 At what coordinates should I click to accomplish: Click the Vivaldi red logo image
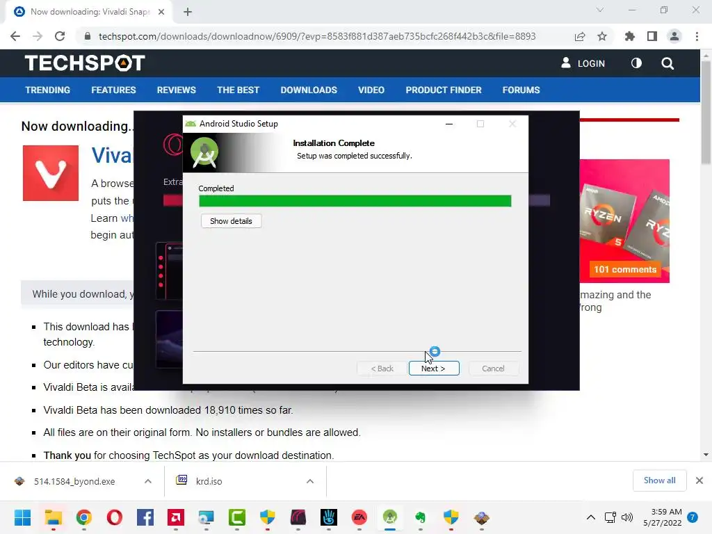pyautogui.click(x=51, y=173)
